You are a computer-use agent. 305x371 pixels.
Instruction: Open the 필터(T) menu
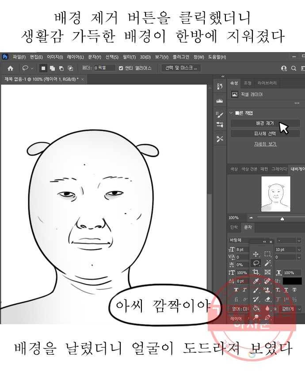click(x=129, y=57)
